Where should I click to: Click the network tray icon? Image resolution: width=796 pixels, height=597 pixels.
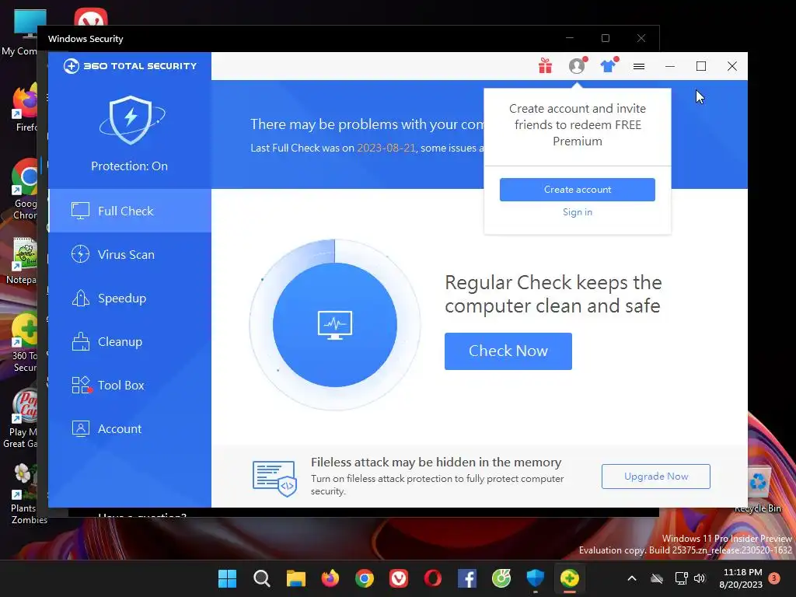pos(681,578)
